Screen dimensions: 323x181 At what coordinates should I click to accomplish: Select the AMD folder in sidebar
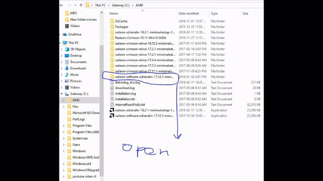tap(76, 100)
